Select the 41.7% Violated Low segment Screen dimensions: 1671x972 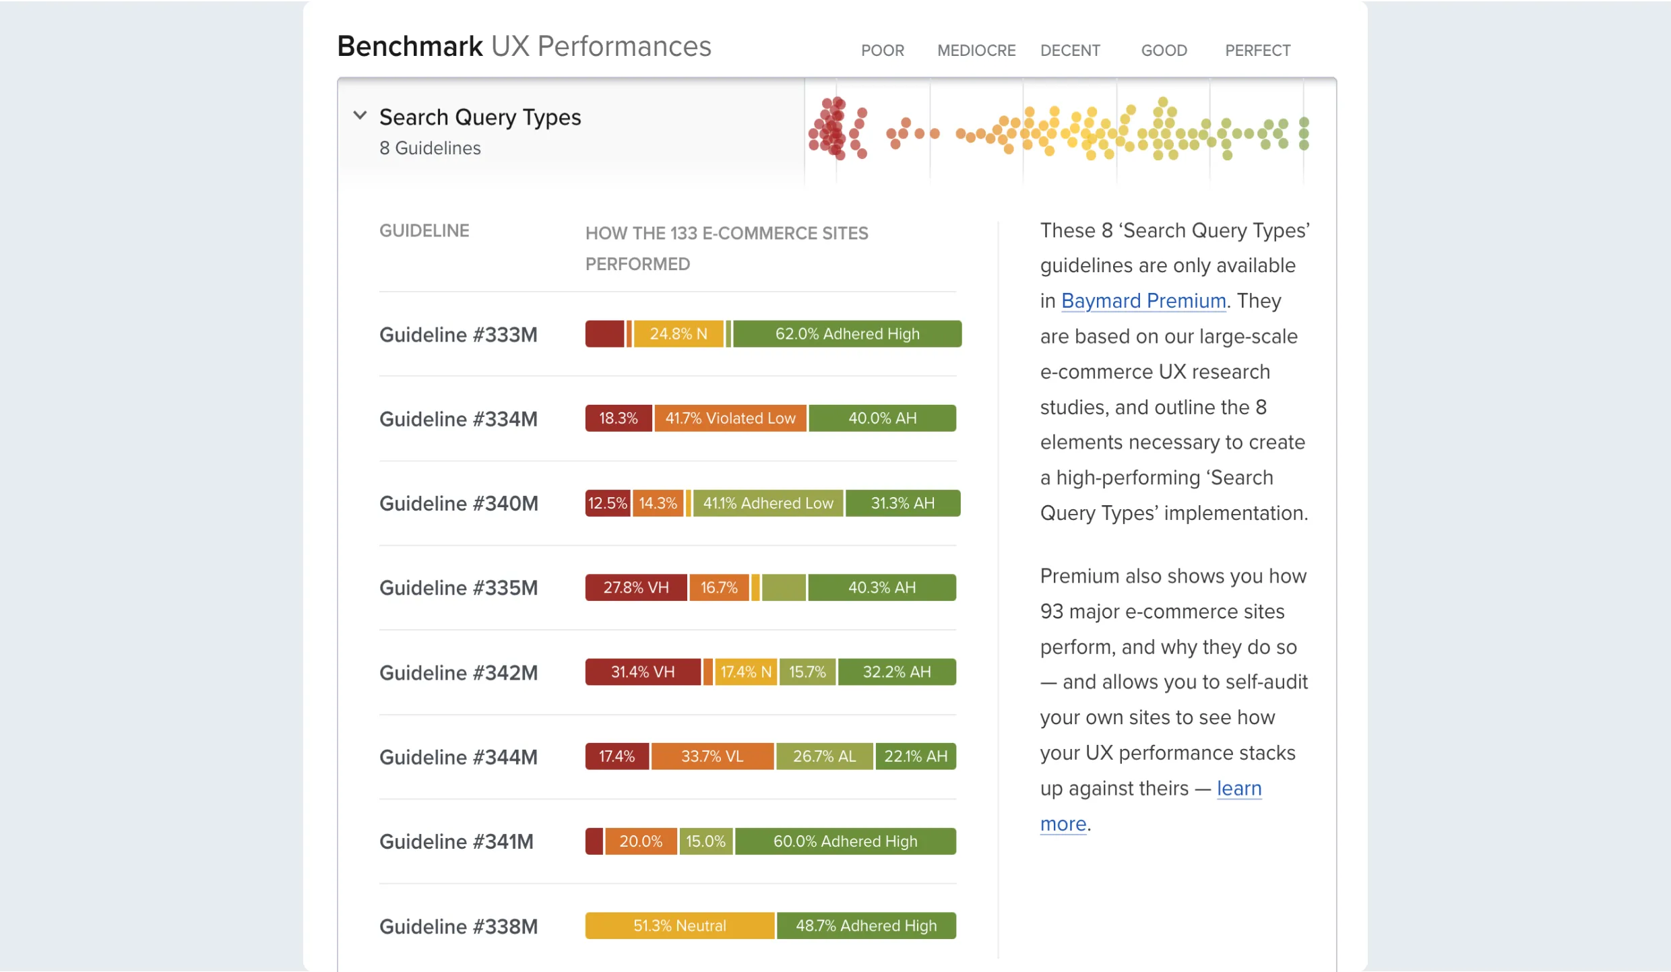(730, 418)
